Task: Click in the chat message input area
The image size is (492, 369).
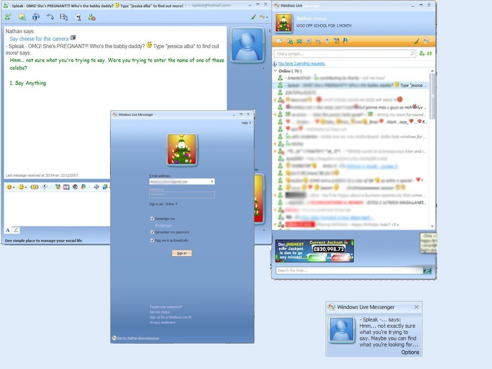Action: (x=57, y=209)
